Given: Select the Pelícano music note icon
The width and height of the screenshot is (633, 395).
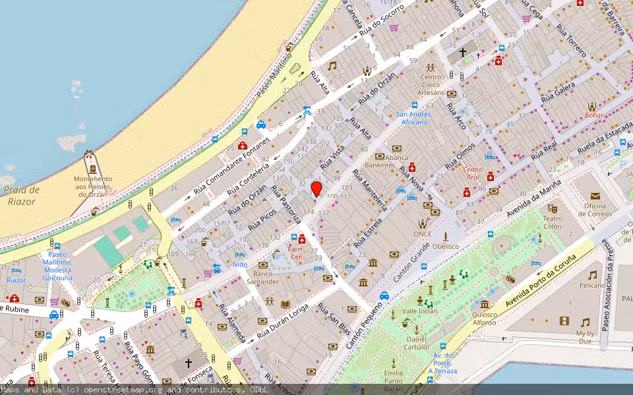Looking at the screenshot, I should [592, 275].
